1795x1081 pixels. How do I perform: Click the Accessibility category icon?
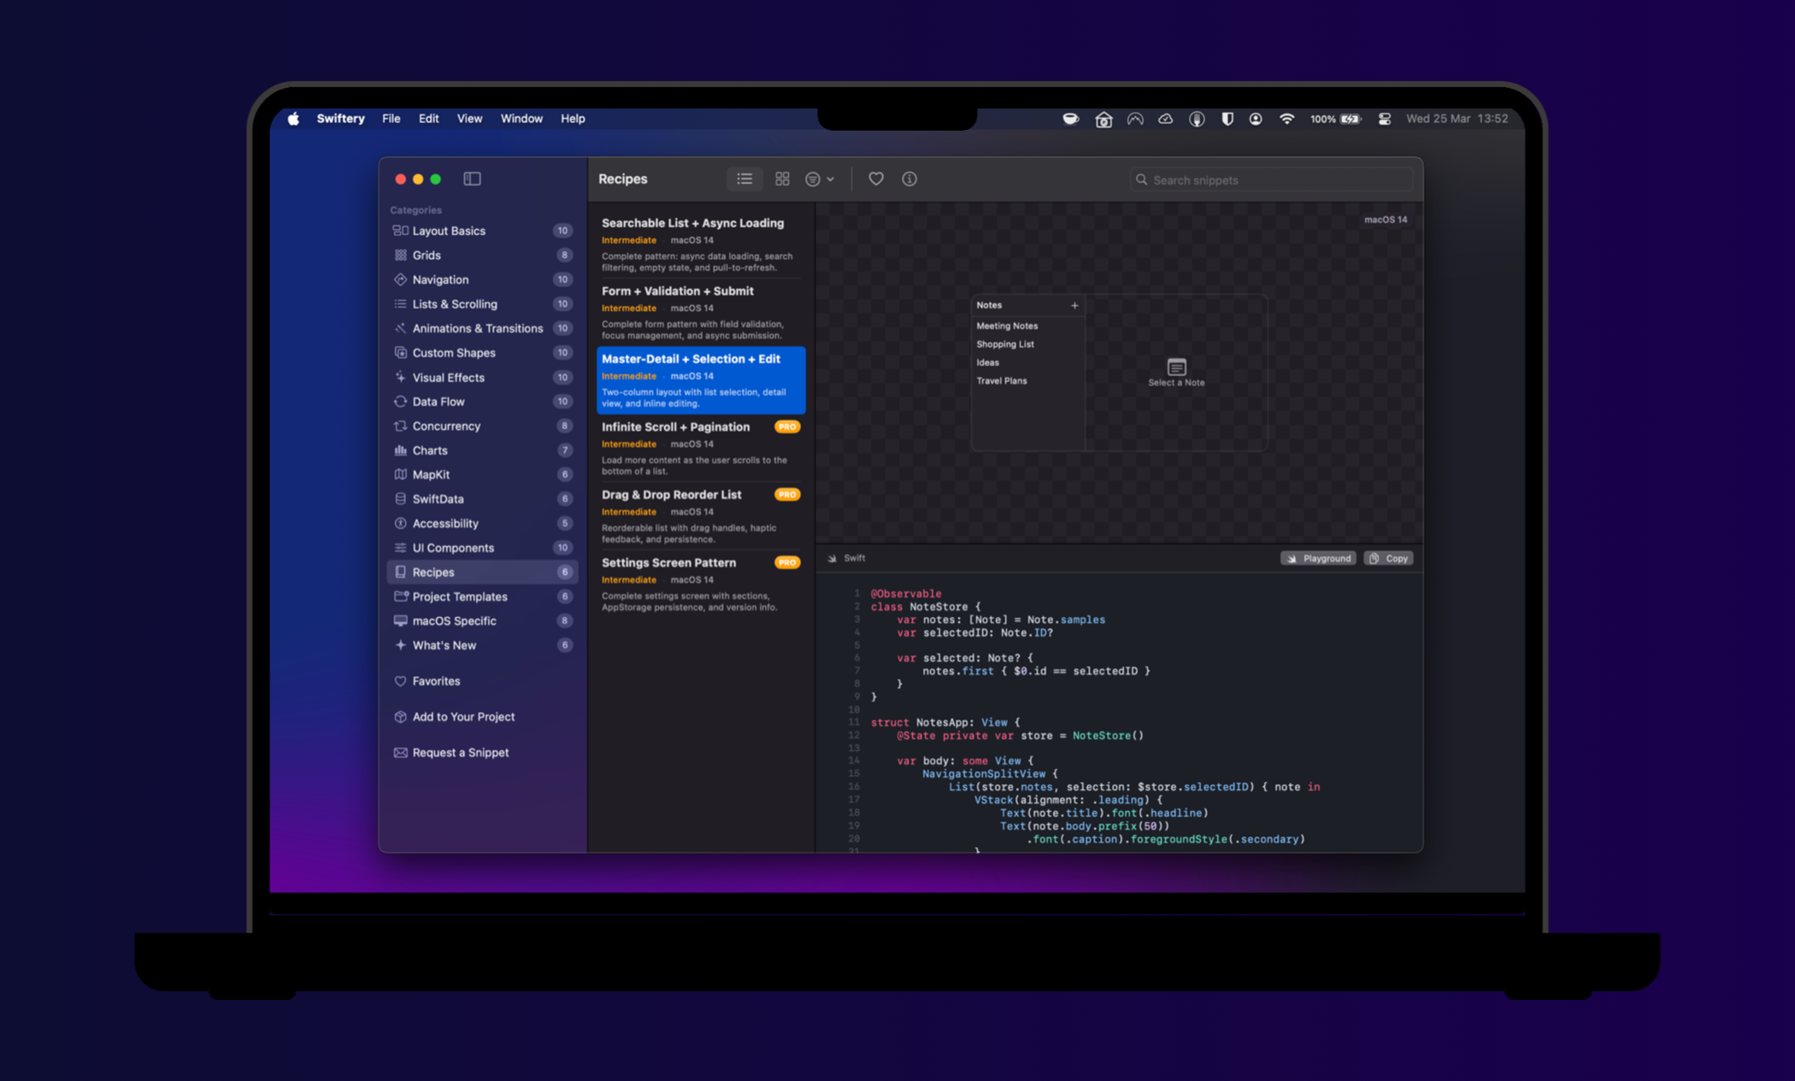pyautogui.click(x=400, y=523)
